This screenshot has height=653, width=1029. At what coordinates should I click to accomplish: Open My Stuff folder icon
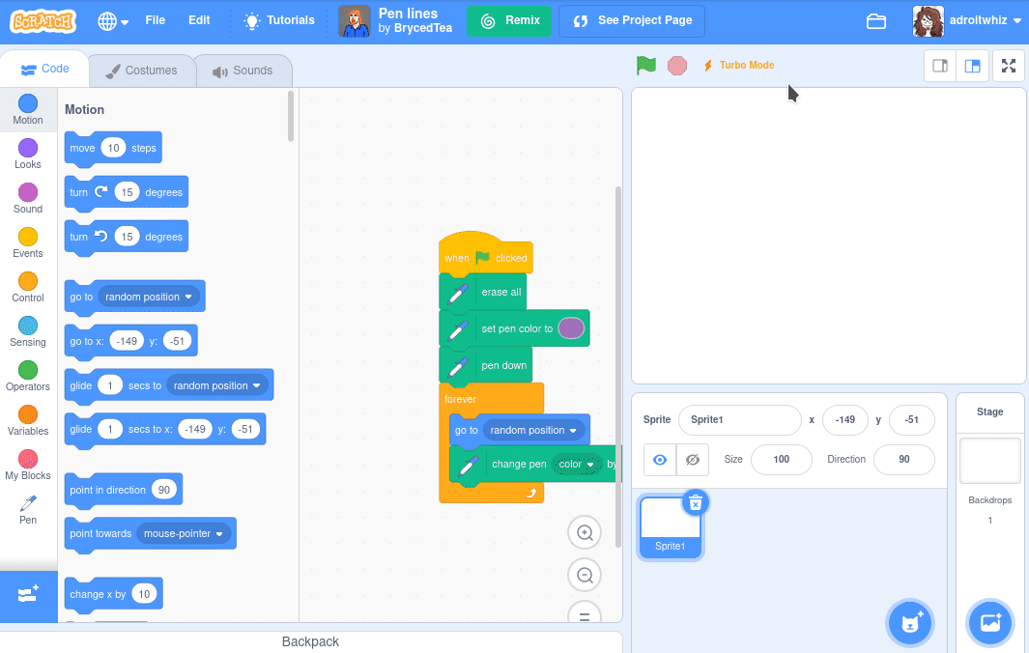pyautogui.click(x=876, y=21)
